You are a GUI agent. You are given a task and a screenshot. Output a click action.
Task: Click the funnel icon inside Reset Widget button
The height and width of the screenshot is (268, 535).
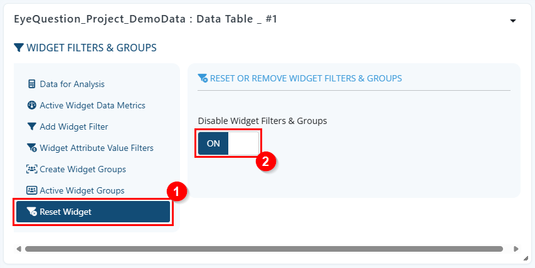(x=31, y=212)
